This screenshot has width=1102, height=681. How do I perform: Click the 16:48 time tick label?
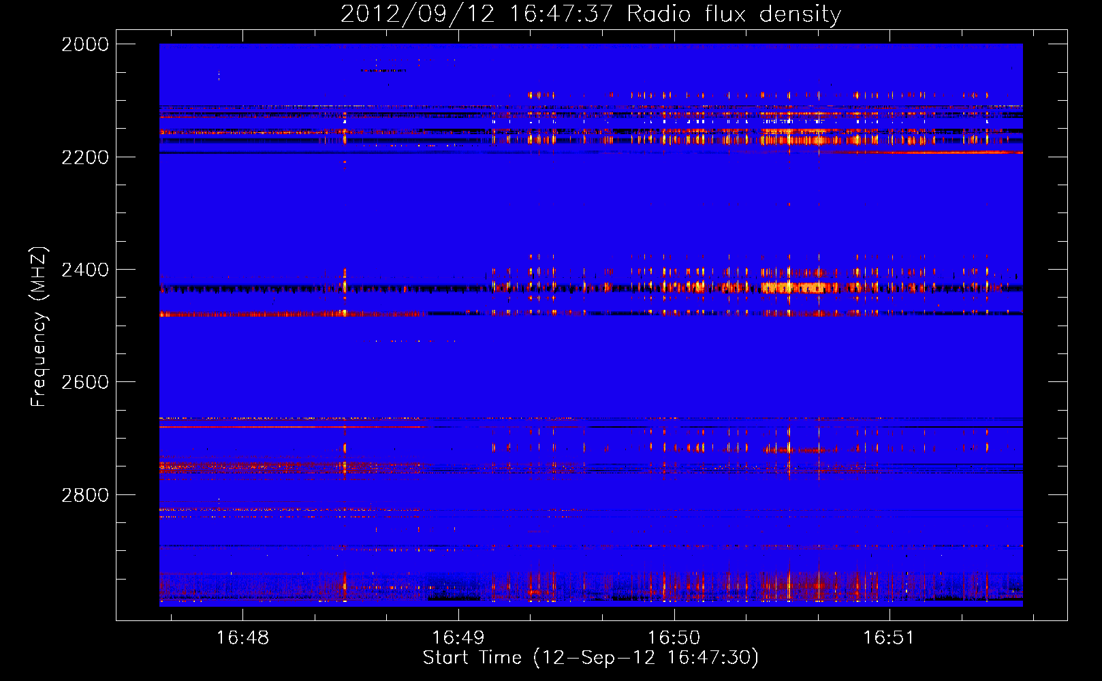point(243,637)
